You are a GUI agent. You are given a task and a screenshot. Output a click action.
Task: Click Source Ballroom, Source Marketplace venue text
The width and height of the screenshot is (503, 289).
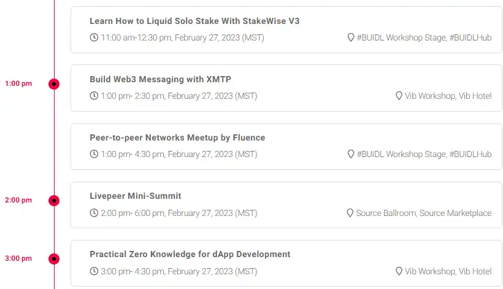pos(423,213)
